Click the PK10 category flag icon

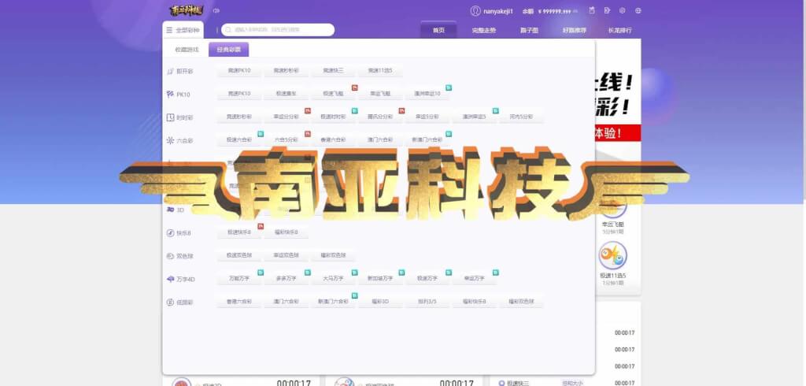point(170,95)
